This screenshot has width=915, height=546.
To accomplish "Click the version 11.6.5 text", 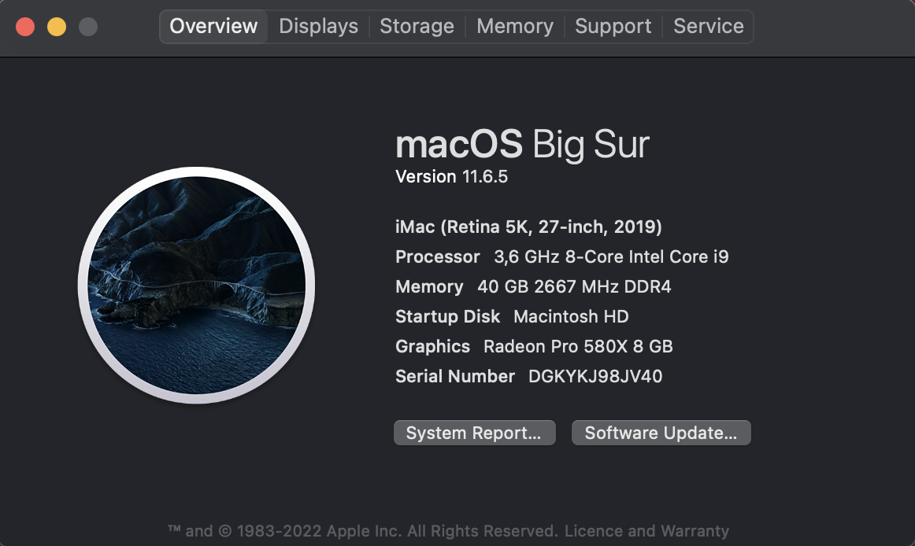I will (452, 177).
